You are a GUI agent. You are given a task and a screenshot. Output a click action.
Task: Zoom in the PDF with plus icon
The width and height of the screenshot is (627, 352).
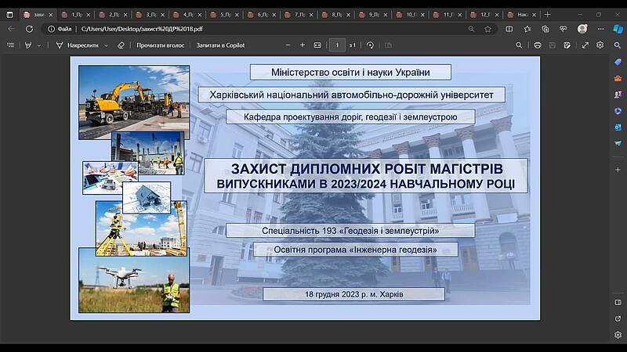click(x=303, y=45)
